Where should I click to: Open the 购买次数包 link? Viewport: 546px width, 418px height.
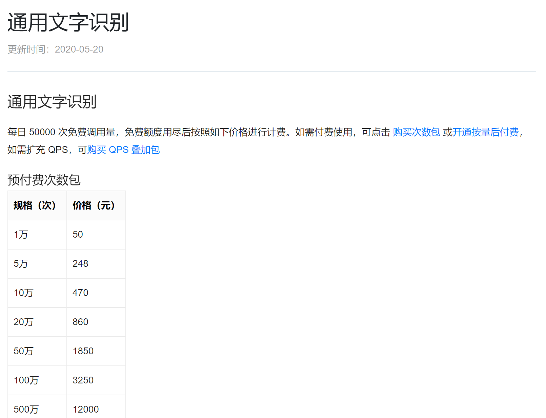[x=416, y=132]
